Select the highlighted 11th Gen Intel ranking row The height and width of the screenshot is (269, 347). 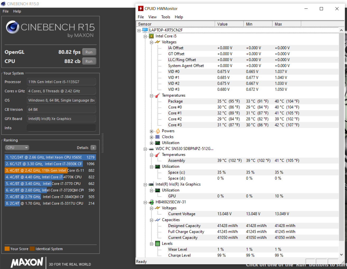(50, 170)
